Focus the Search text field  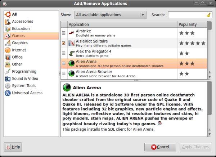[x=187, y=15]
